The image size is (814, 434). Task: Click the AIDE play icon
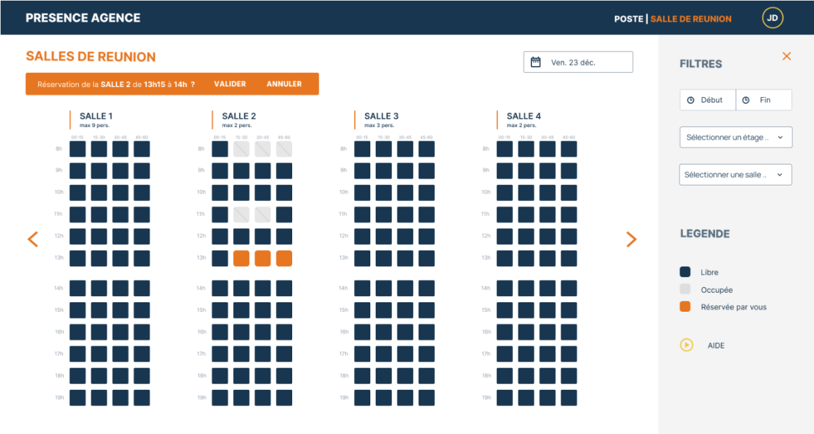[686, 345]
